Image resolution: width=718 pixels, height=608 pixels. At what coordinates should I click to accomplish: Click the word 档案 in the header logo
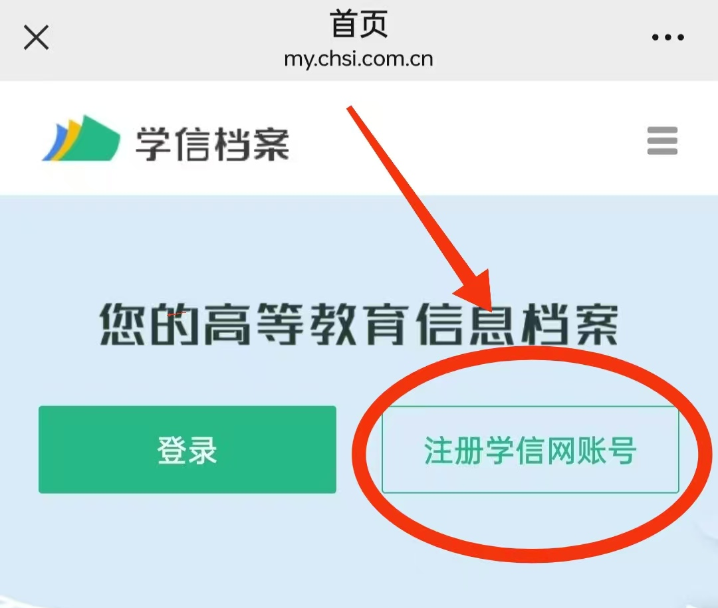tap(251, 144)
